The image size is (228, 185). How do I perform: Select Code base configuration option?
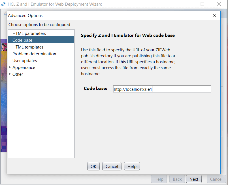[22, 40]
